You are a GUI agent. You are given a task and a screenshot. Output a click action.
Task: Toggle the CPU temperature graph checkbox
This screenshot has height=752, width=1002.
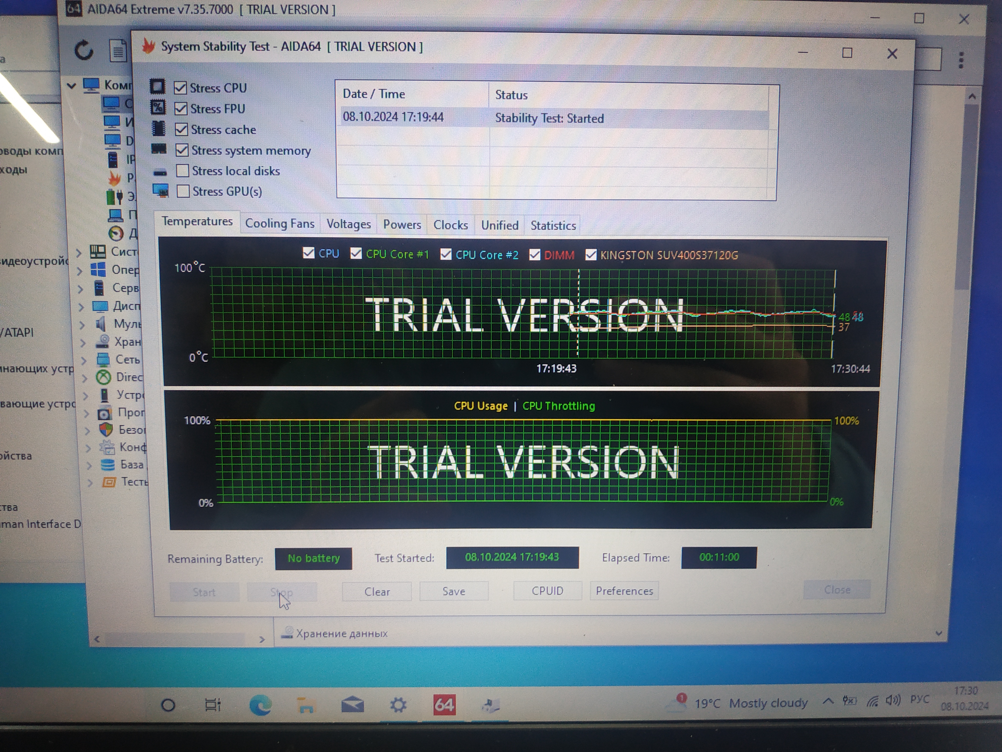pyautogui.click(x=308, y=253)
